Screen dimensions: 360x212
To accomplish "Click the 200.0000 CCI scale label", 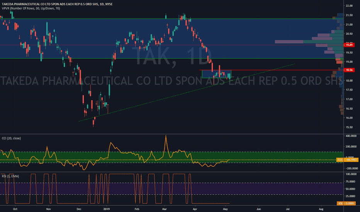I will [x=351, y=147].
